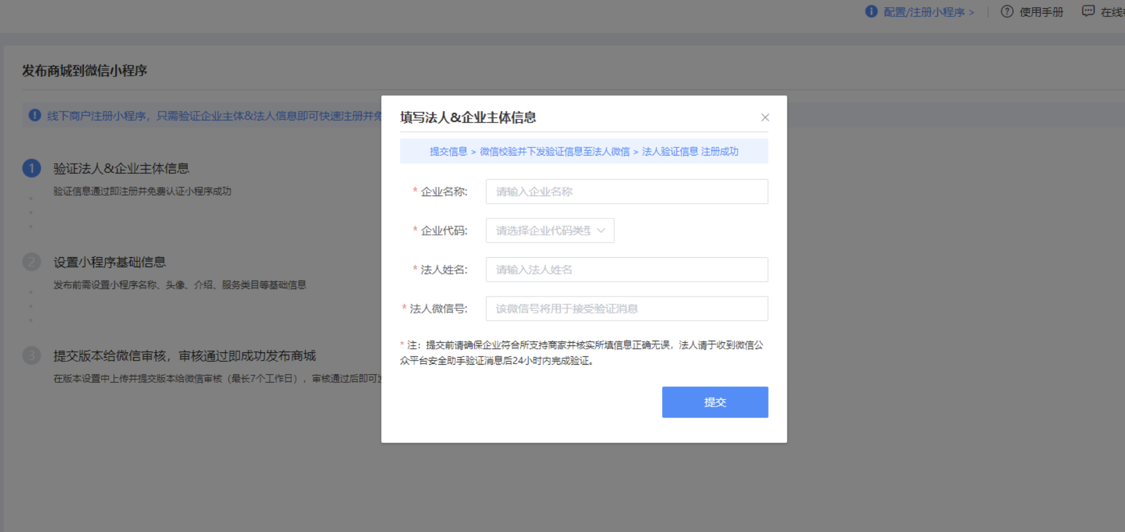Click 法人验证信息 注册成功 in dialog breadcrumb

pyautogui.click(x=690, y=151)
